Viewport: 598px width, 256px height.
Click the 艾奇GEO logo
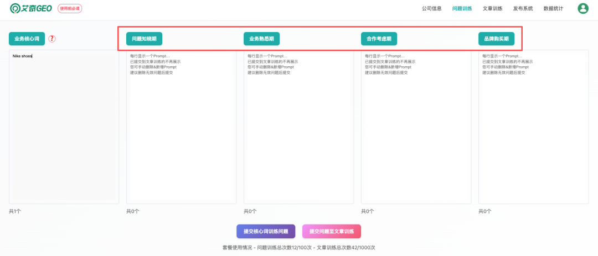[x=31, y=8]
